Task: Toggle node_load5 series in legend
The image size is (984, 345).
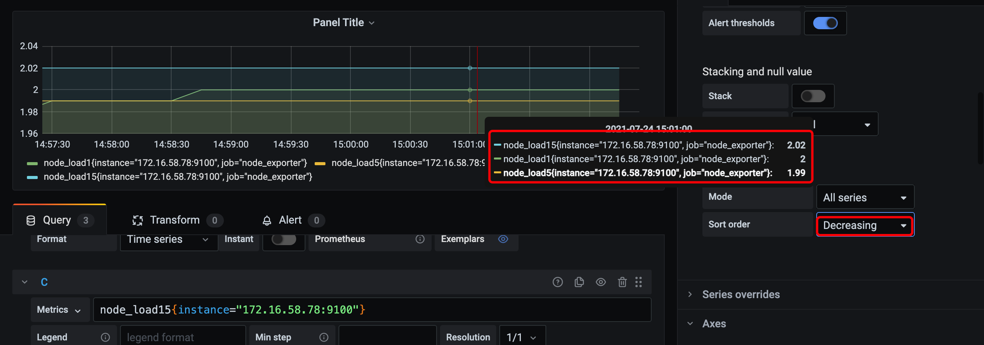Action: point(408,163)
